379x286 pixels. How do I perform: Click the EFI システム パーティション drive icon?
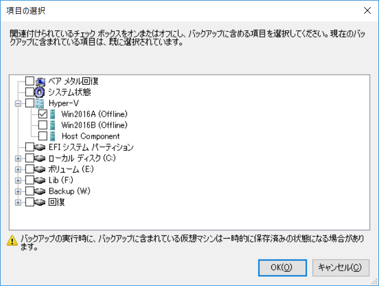(x=40, y=147)
